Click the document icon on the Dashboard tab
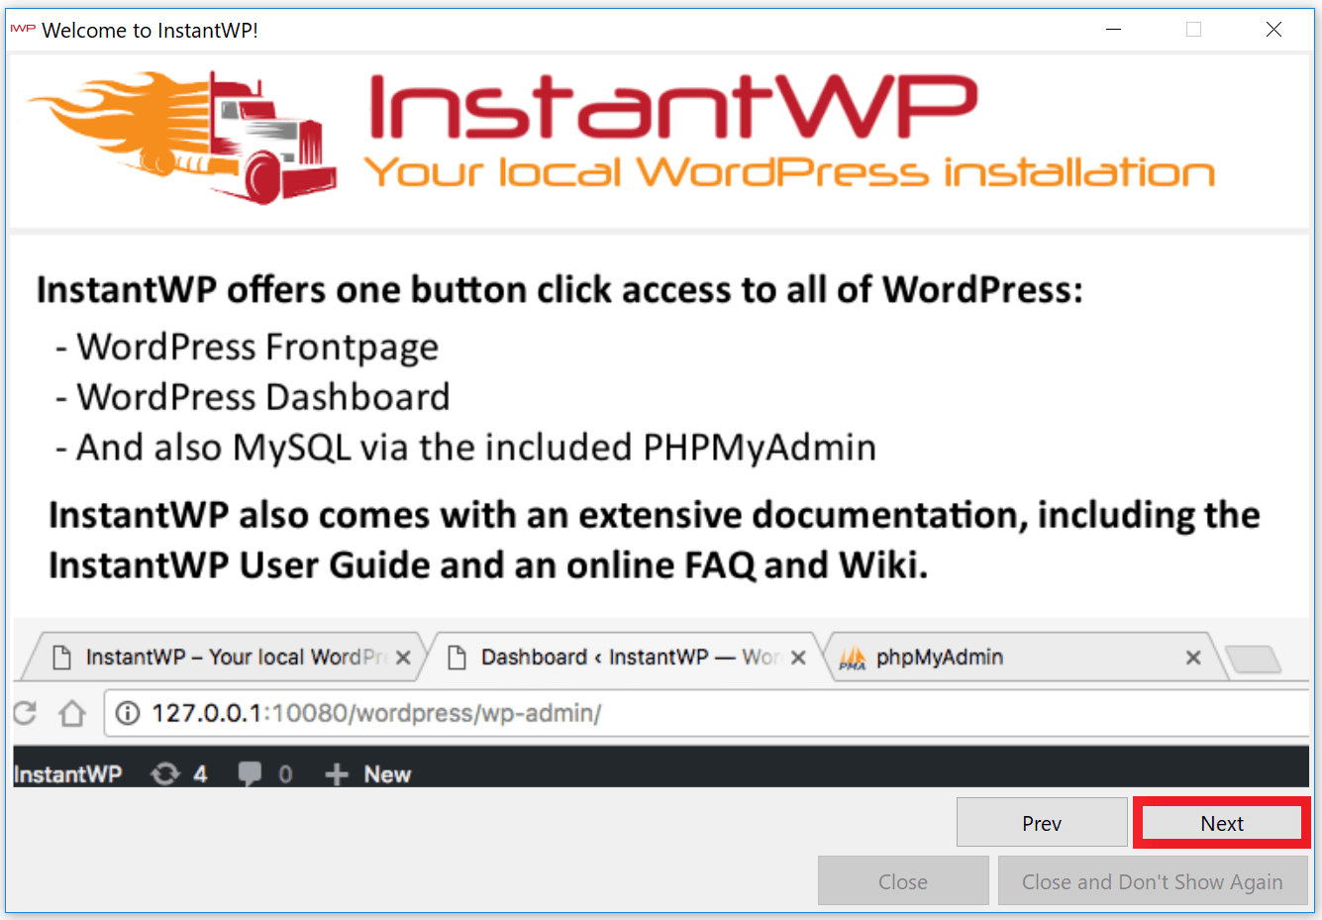Viewport: 1322px width, 920px height. [x=456, y=656]
